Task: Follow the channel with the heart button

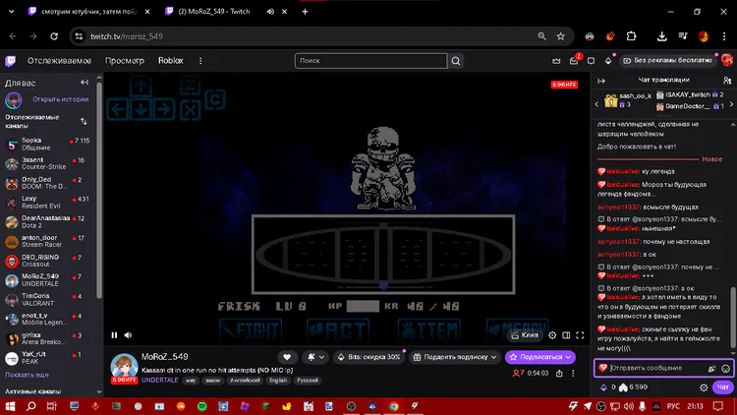Action: coord(287,357)
